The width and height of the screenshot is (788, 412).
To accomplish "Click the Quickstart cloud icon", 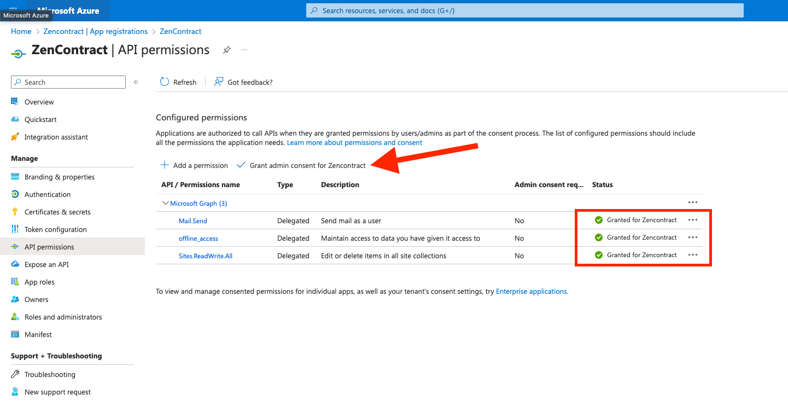I will coord(15,119).
